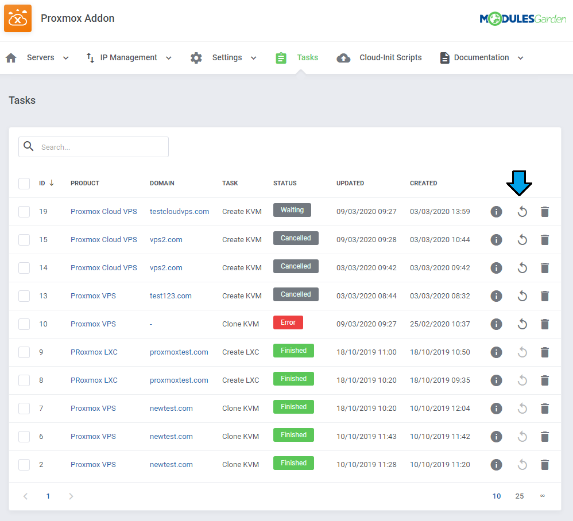Viewport: 573px width, 521px height.
Task: Tick the select-all checkbox in header
Action: [24, 183]
